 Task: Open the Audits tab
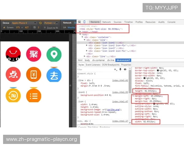pos(161,22)
